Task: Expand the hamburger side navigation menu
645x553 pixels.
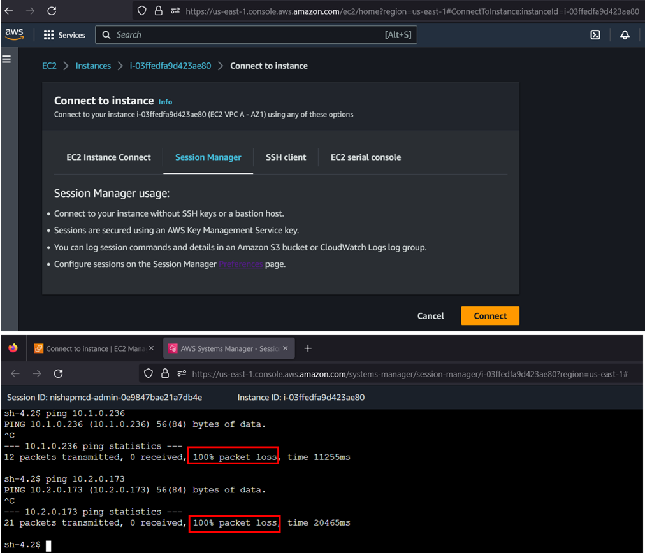Action: click(x=7, y=59)
